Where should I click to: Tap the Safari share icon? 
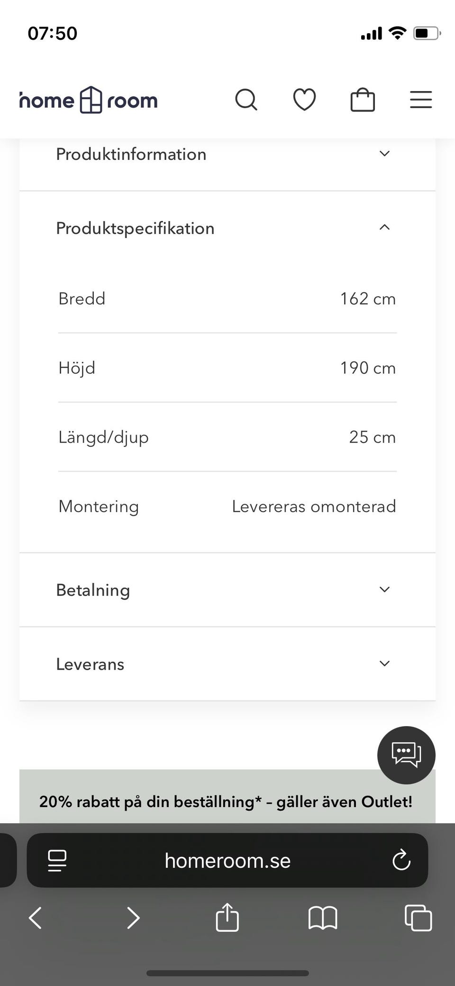coord(227,917)
